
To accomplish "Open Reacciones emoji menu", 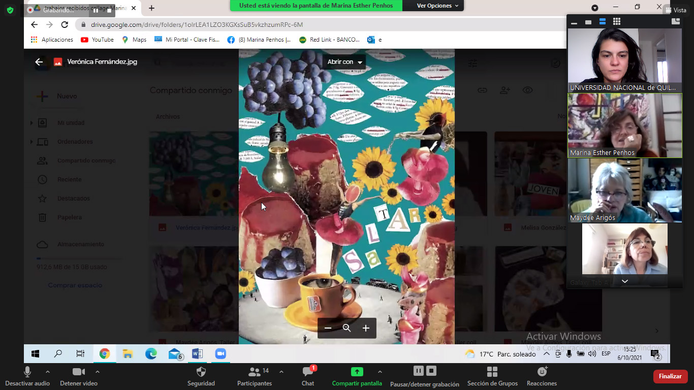I will (542, 376).
